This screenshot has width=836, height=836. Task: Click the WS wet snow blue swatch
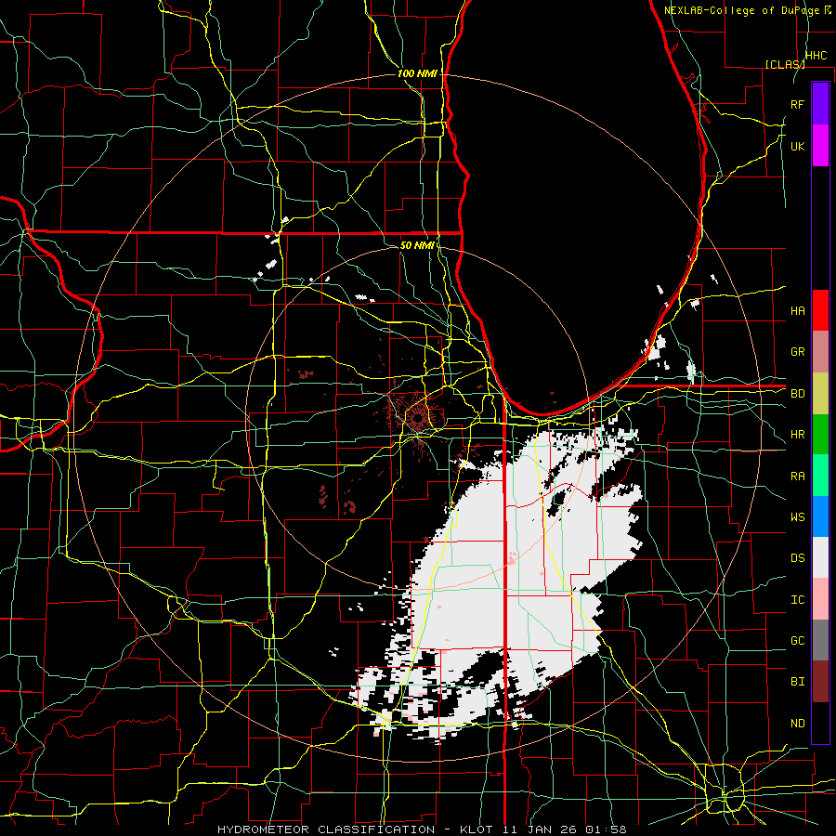click(820, 516)
